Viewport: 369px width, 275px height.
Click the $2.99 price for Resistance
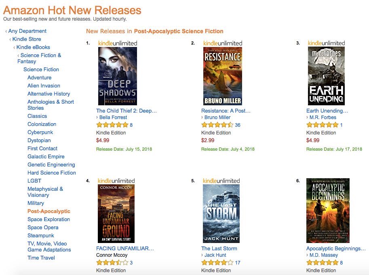(x=208, y=140)
